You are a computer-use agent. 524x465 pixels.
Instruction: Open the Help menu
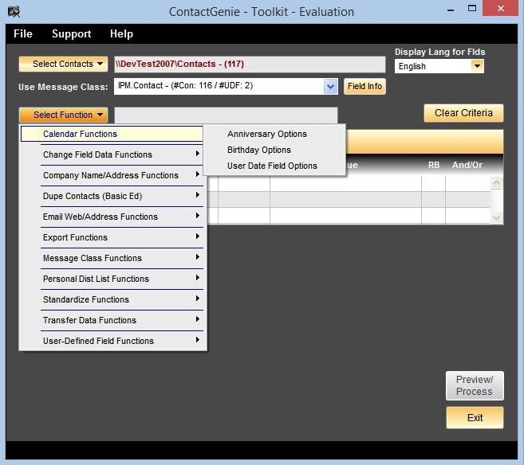122,33
